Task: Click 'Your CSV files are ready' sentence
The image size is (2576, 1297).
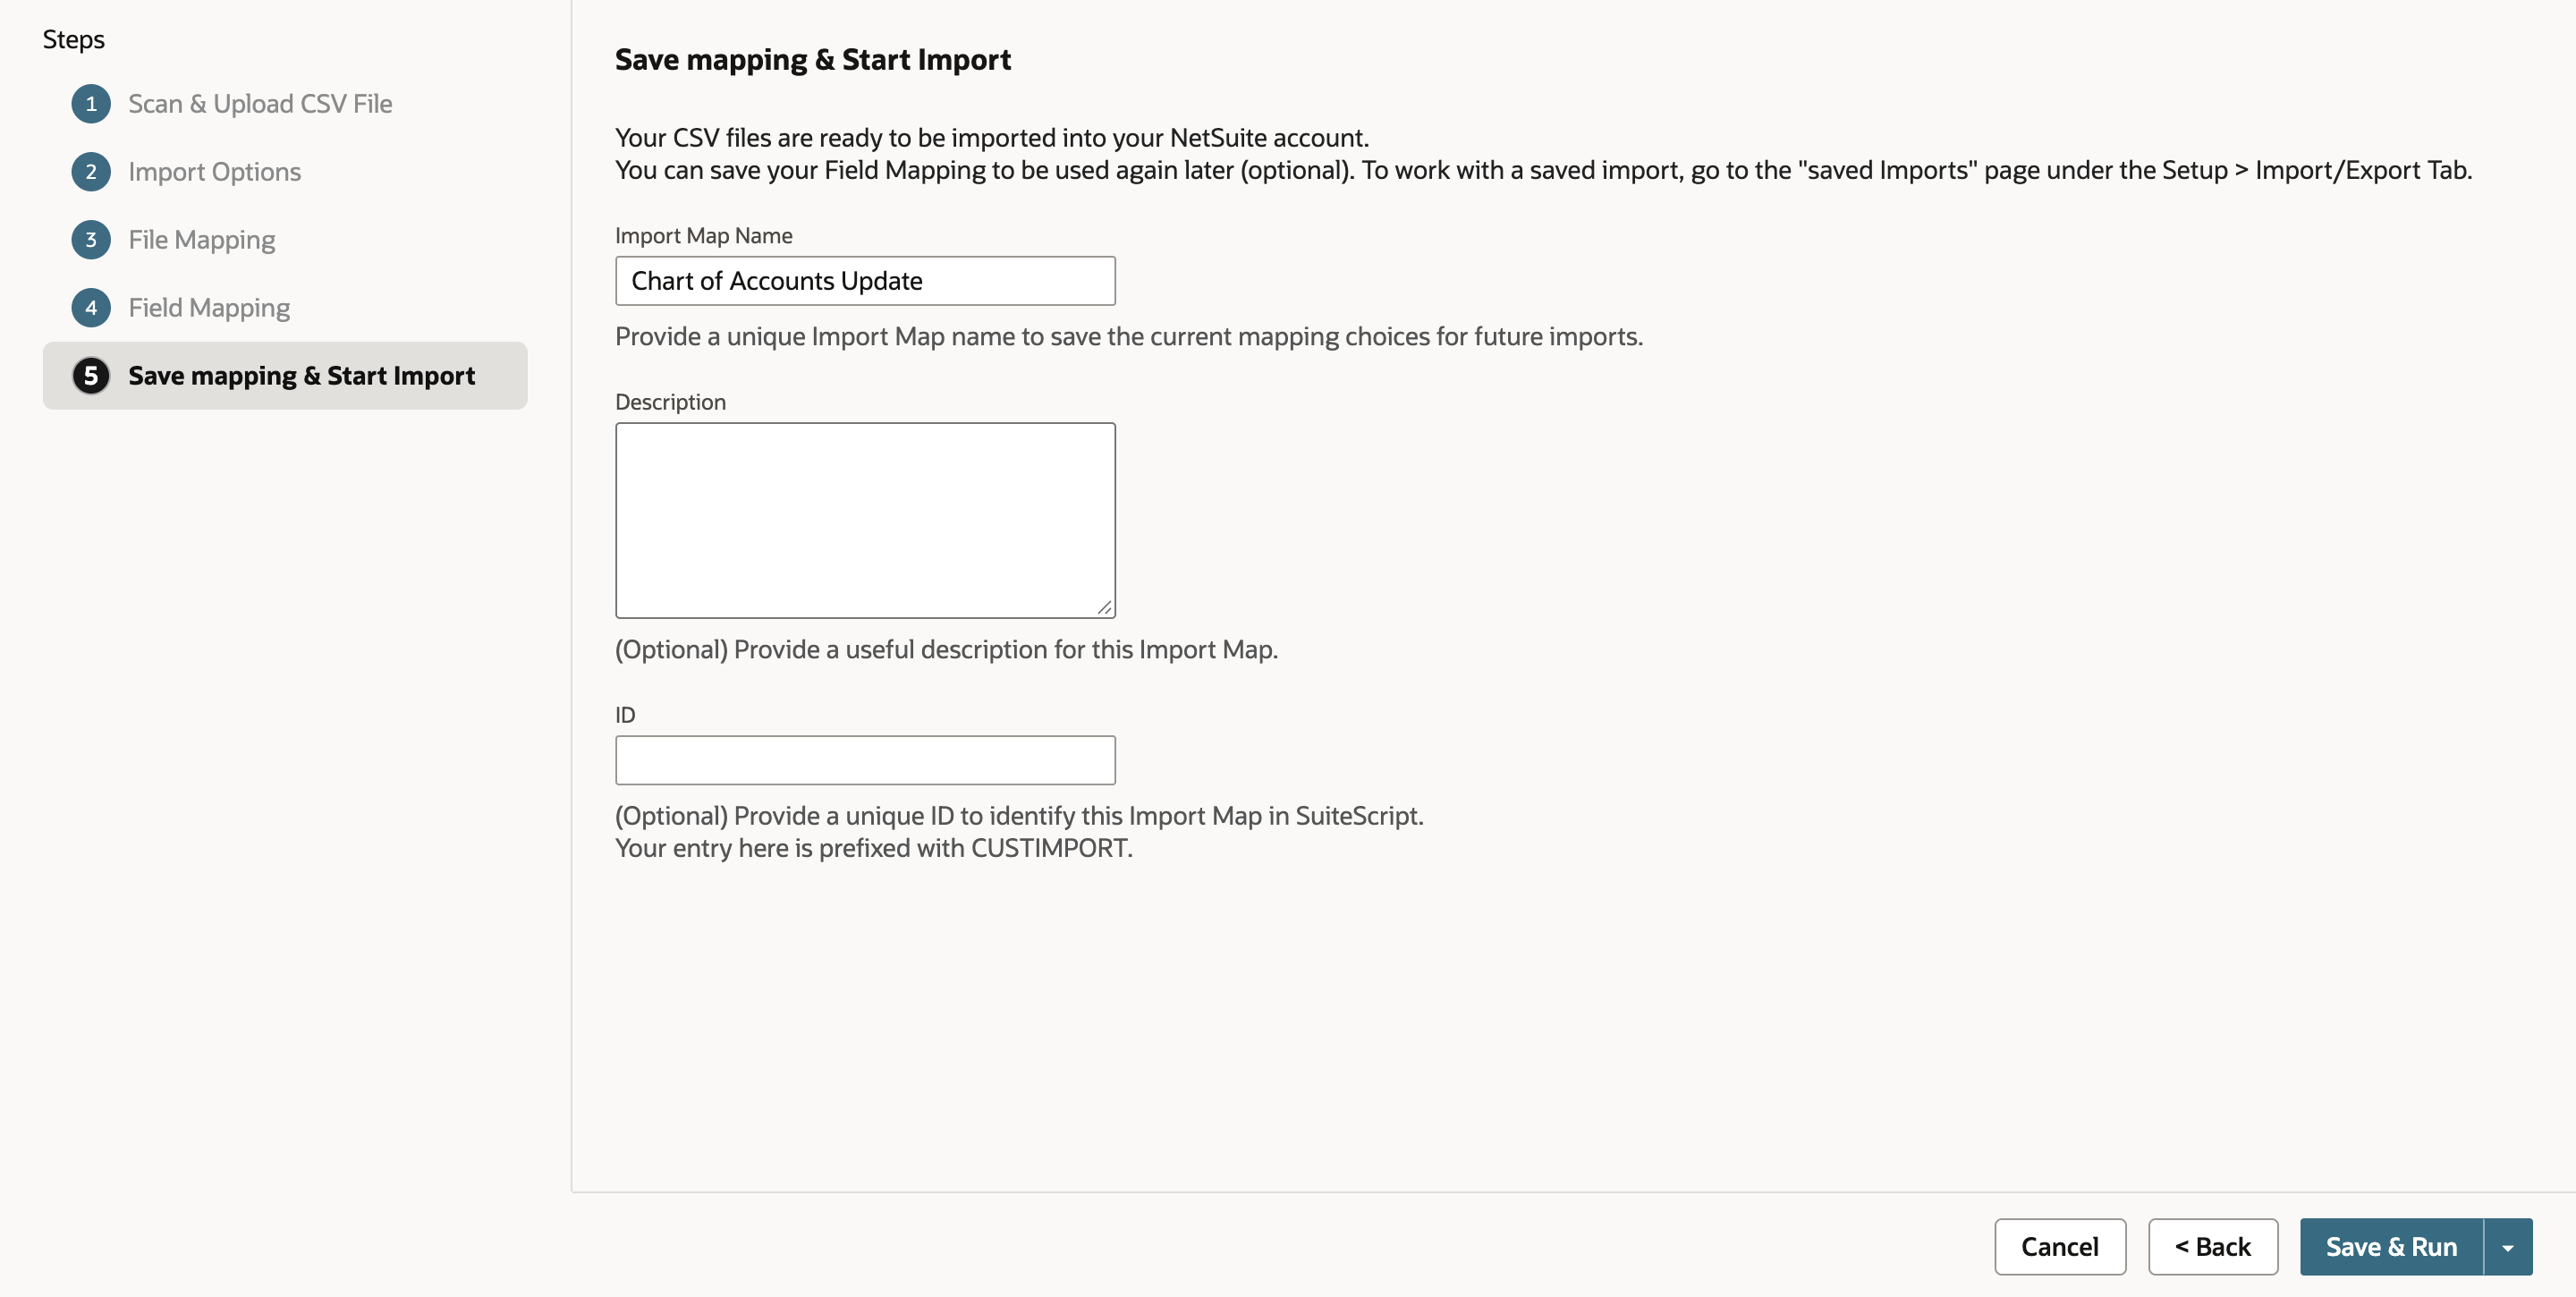Action: [x=992, y=138]
